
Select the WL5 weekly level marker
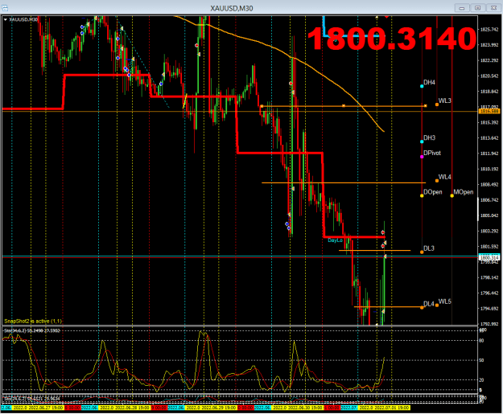point(437,305)
